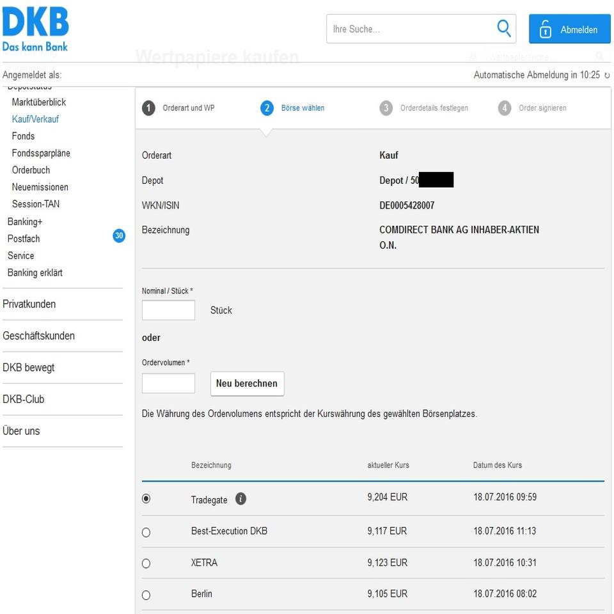
Task: Select the Tradegate radio button
Action: [146, 498]
